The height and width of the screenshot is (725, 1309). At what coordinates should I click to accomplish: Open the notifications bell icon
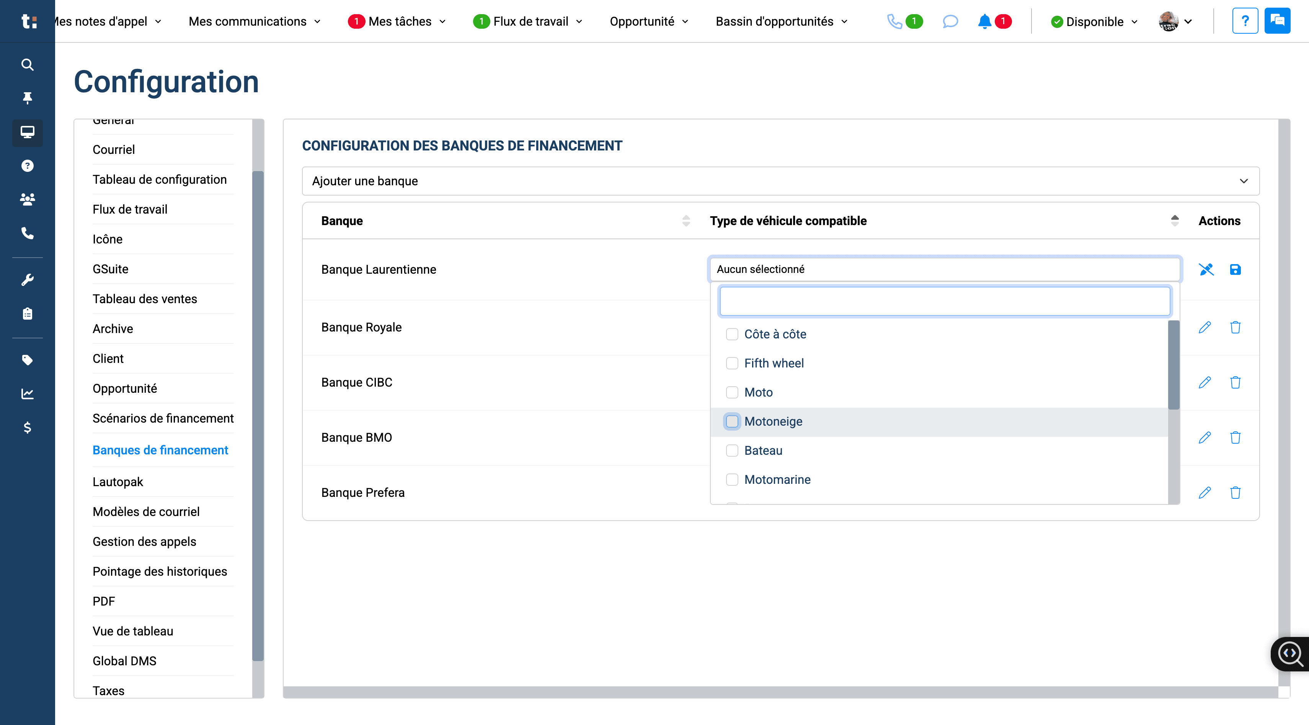[984, 21]
